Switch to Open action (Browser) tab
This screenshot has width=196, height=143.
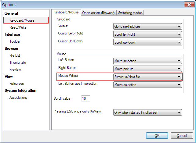[98, 13]
